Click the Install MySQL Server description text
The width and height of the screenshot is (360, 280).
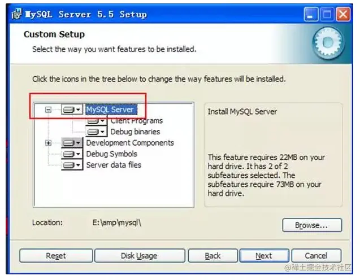(x=242, y=112)
